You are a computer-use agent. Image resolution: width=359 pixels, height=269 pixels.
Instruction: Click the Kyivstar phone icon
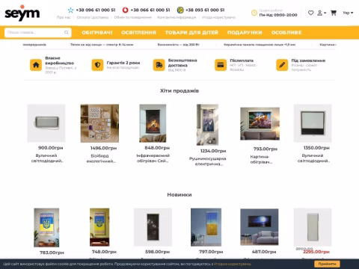click(x=70, y=10)
